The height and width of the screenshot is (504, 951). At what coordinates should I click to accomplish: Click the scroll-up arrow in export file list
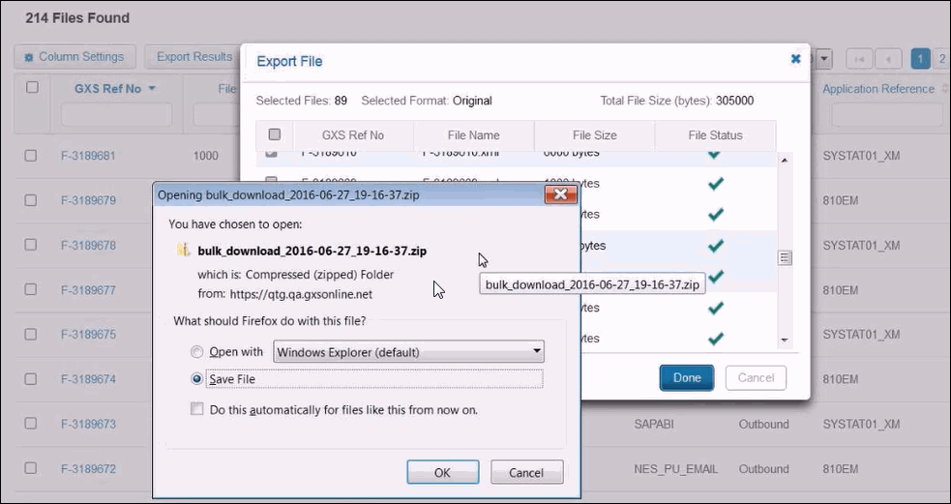coord(785,161)
